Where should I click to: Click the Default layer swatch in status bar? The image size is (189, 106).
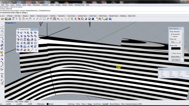pos(48,104)
